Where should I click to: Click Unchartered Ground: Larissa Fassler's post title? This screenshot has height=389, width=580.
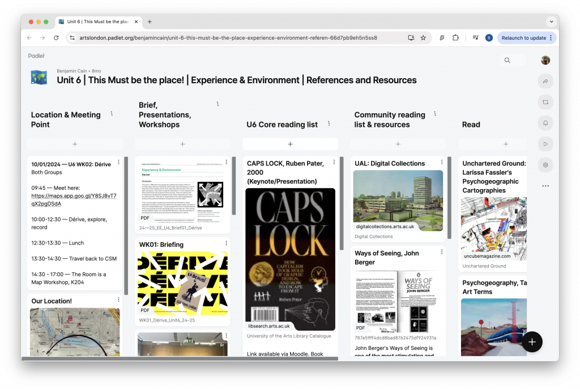click(494, 177)
